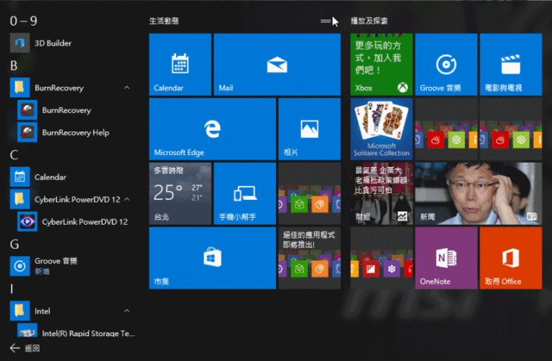This screenshot has width=552, height=361.
Task: Click the 返回 back button
Action: (x=24, y=348)
